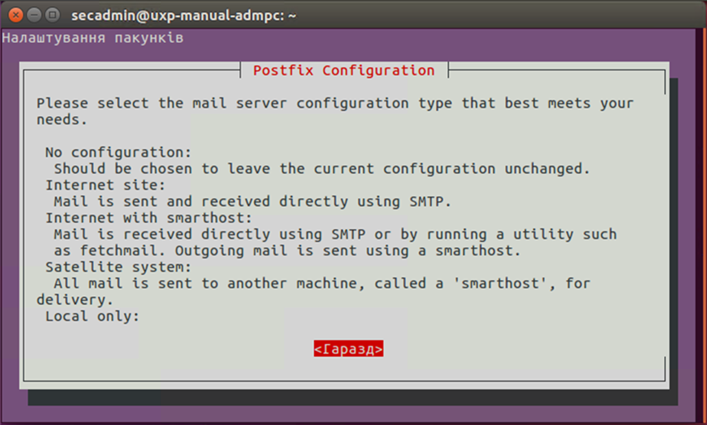
Task: Maximize the terminal window
Action: 53,14
